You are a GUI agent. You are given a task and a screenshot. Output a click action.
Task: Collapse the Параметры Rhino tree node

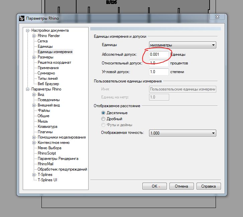[x=28, y=89]
